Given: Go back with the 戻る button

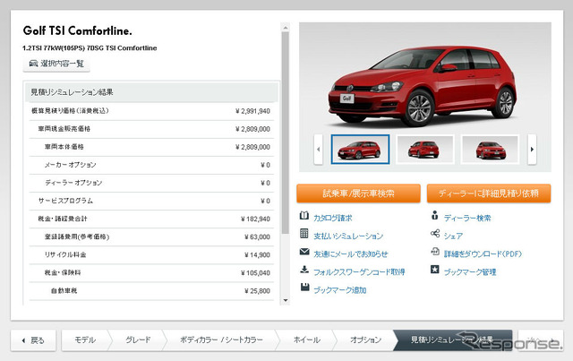Looking at the screenshot, I should 33,340.
